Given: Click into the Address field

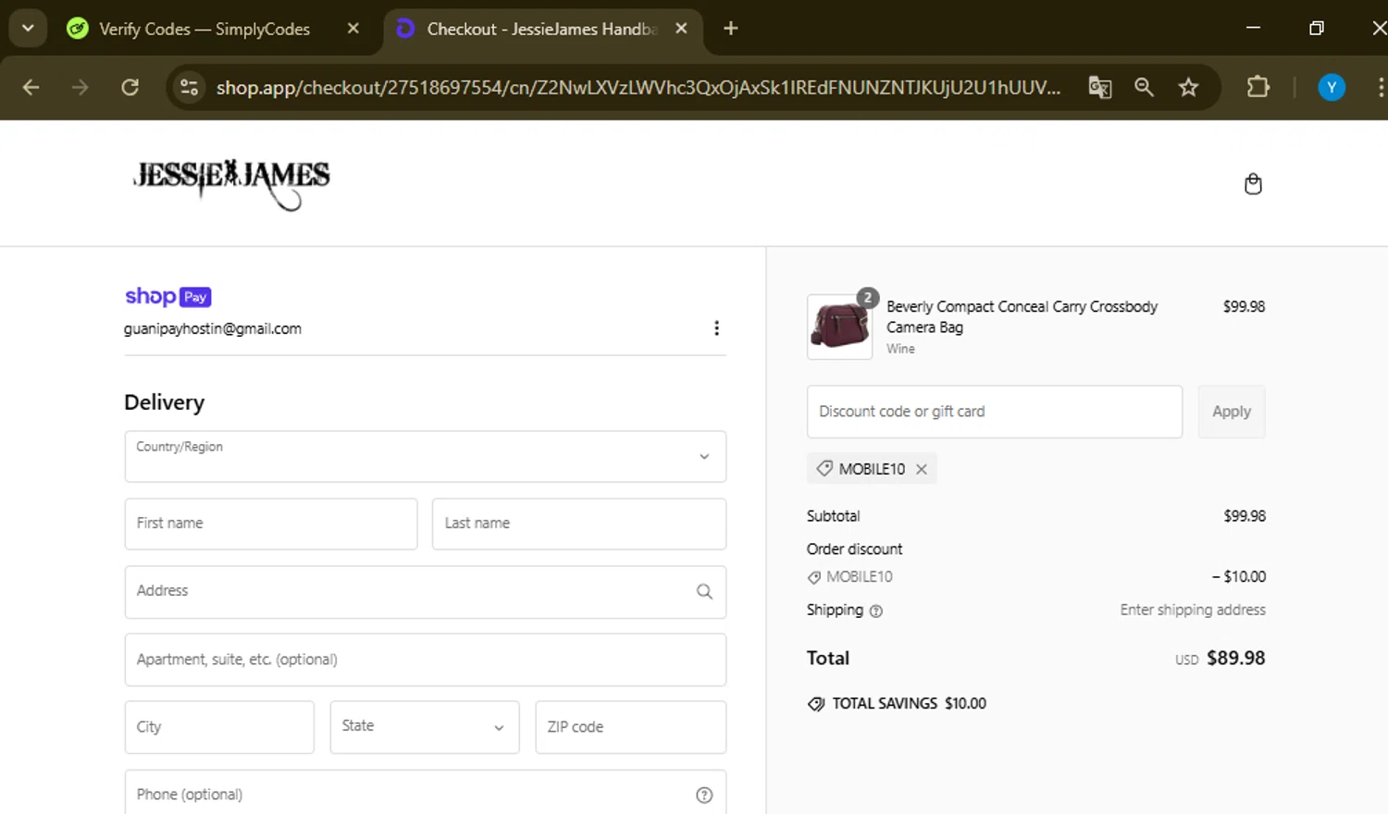Looking at the screenshot, I should (426, 592).
